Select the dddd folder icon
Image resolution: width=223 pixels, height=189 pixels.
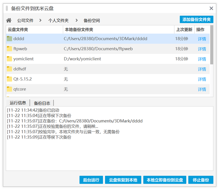[x=10, y=39]
